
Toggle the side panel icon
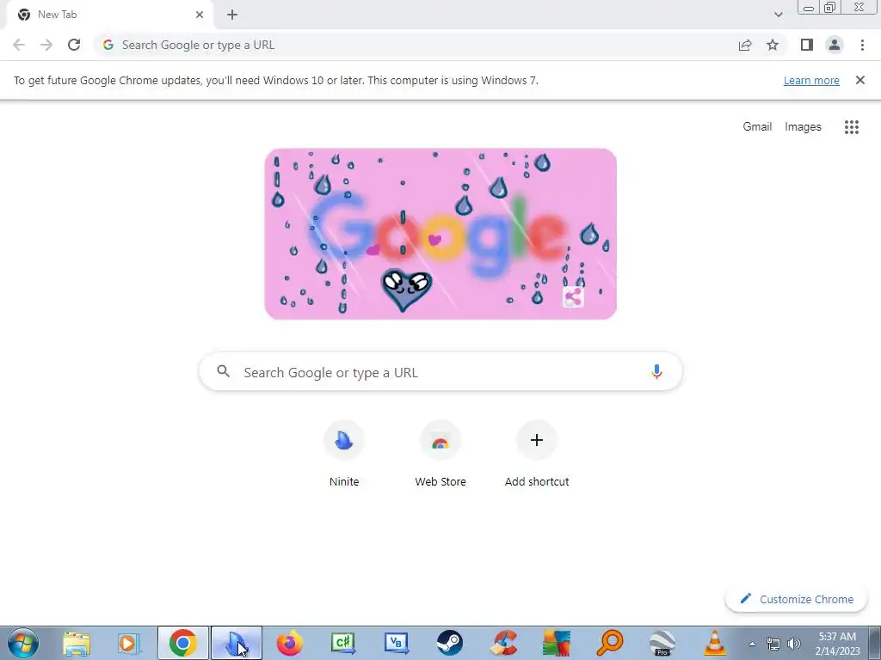pyautogui.click(x=807, y=45)
